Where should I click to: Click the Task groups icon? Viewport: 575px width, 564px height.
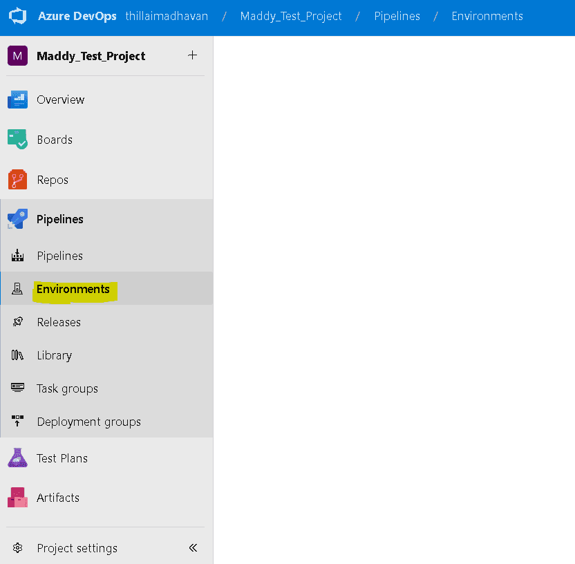coord(17,387)
